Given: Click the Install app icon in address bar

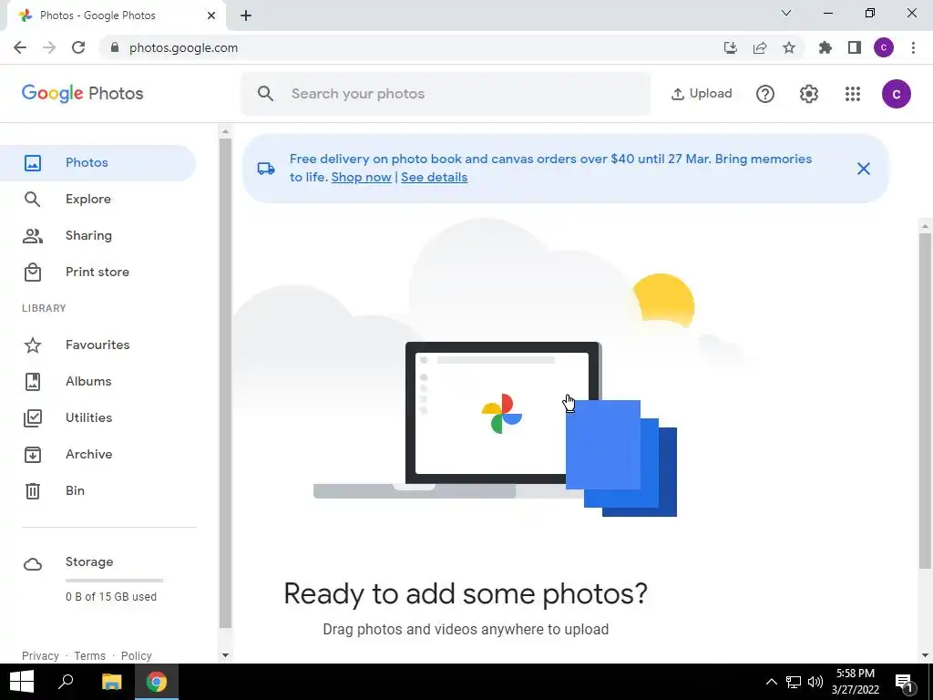Looking at the screenshot, I should (x=730, y=47).
